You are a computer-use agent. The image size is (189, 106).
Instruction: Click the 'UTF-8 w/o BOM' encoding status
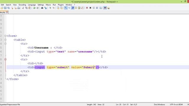pyautogui.click(x=176, y=105)
